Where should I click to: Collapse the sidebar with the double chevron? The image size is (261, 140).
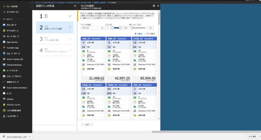click(x=31, y=2)
